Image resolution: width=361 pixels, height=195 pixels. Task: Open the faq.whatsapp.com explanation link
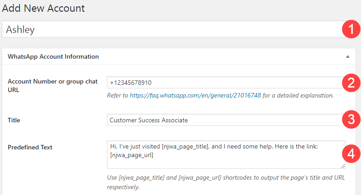click(x=195, y=95)
